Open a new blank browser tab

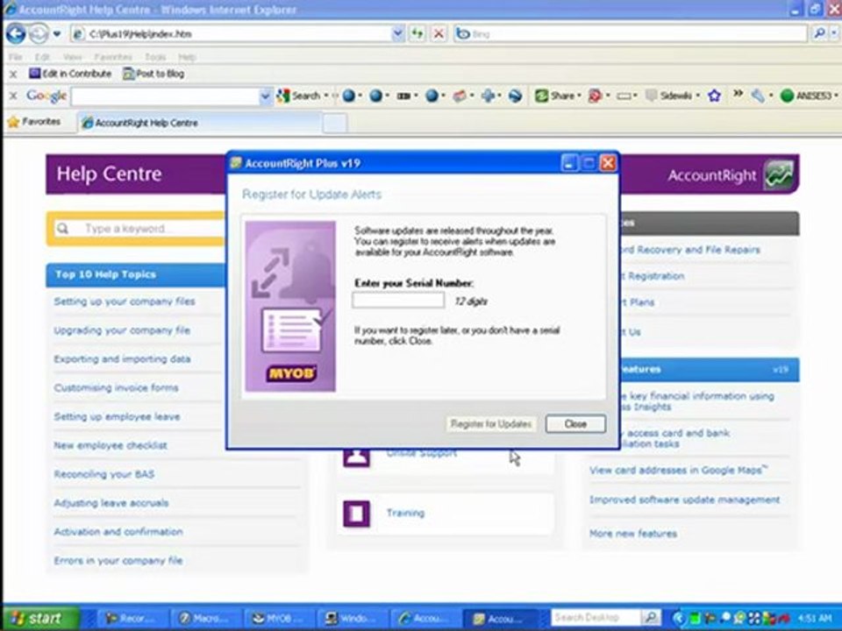(334, 124)
